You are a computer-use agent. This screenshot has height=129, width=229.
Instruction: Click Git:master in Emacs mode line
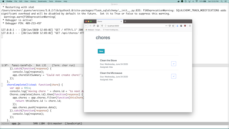pyautogui.click(x=55, y=124)
